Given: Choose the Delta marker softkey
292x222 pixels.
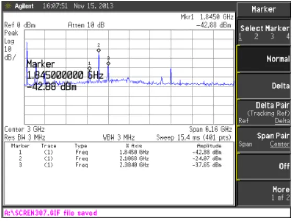Looking at the screenshot, I should (264, 86).
